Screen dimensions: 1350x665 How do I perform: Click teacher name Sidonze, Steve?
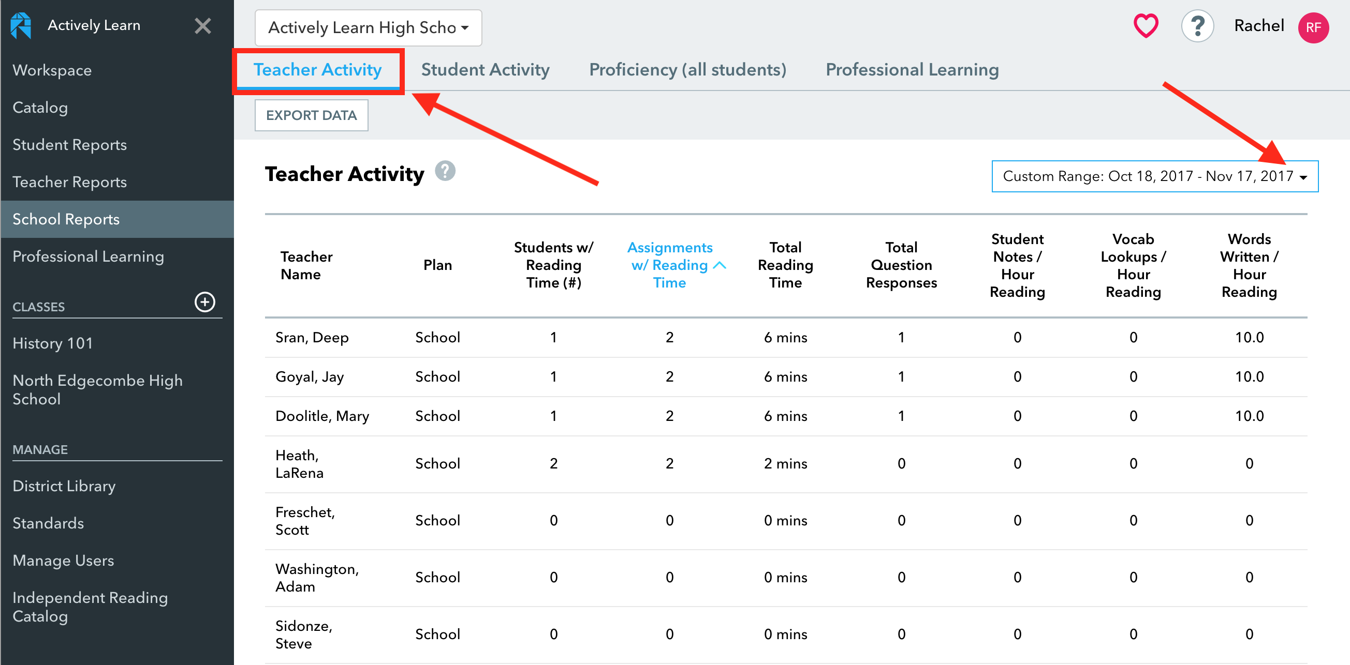pyautogui.click(x=304, y=635)
